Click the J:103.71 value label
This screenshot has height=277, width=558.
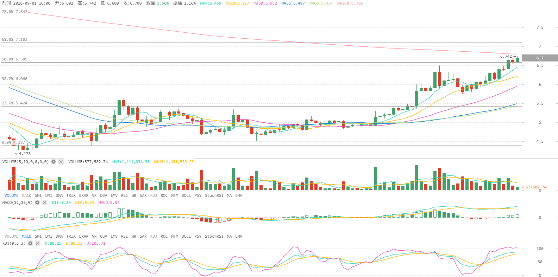pyautogui.click(x=96, y=243)
